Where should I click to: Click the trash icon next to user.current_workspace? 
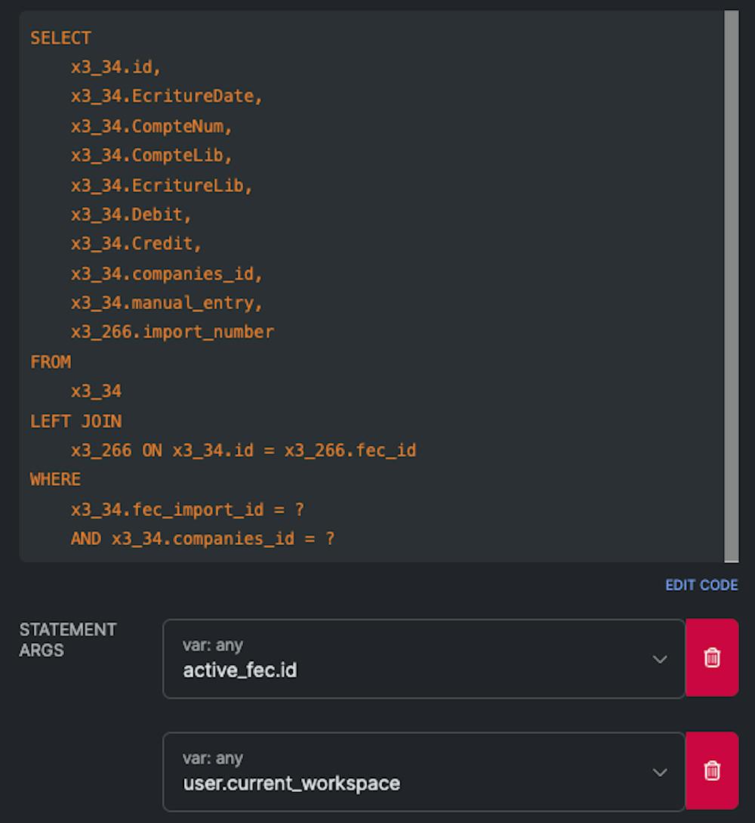712,771
